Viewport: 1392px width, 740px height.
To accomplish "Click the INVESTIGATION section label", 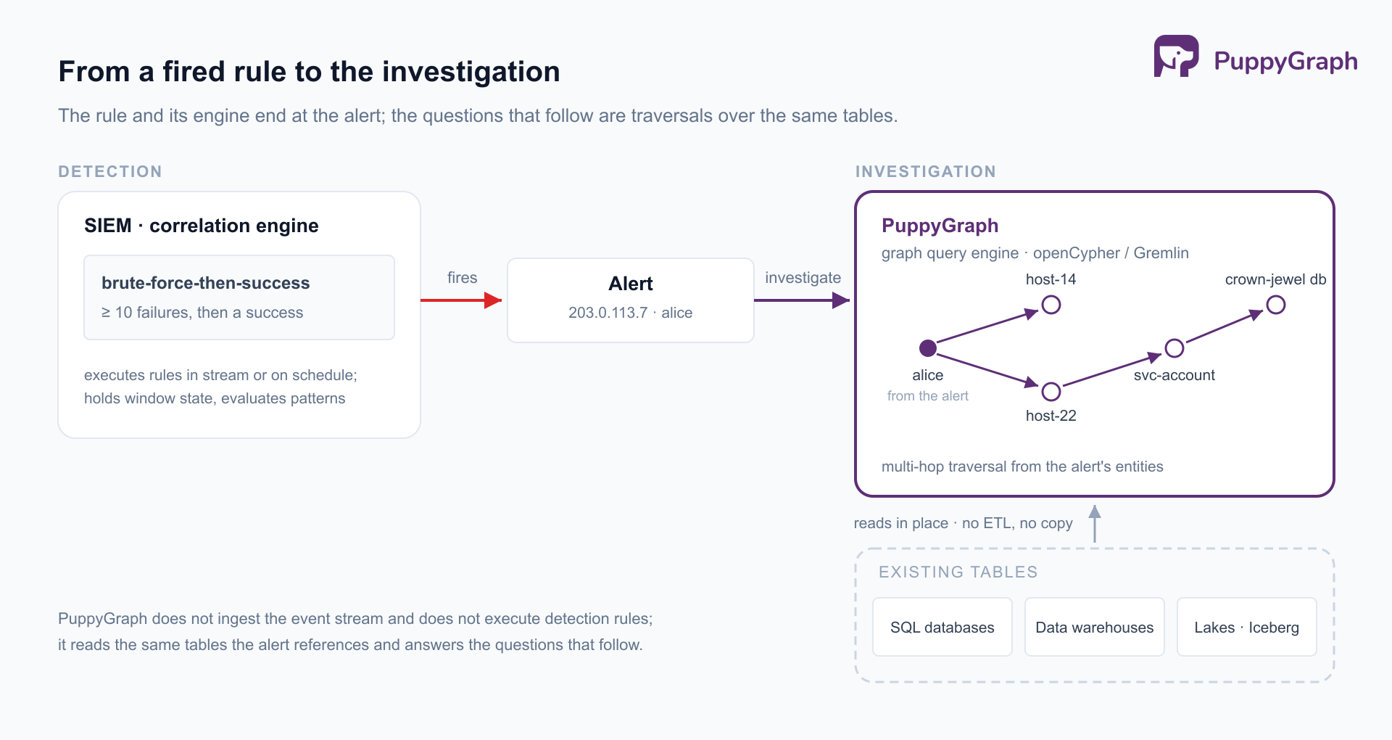I will tap(926, 171).
